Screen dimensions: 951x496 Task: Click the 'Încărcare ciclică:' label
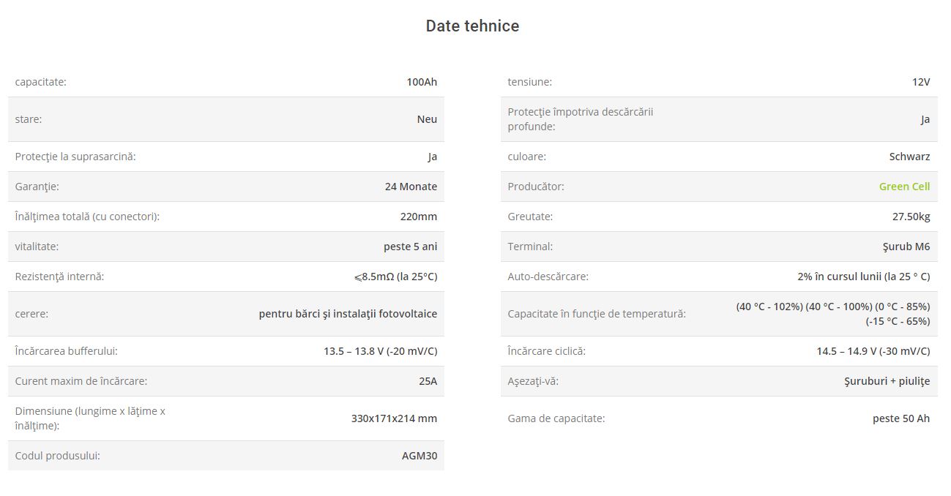click(x=546, y=351)
